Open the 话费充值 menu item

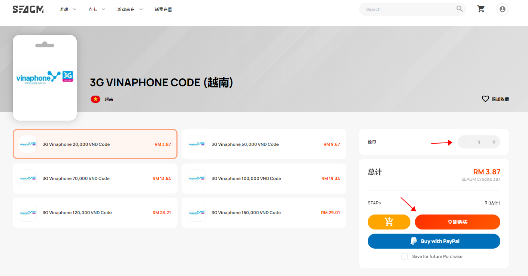(x=163, y=9)
